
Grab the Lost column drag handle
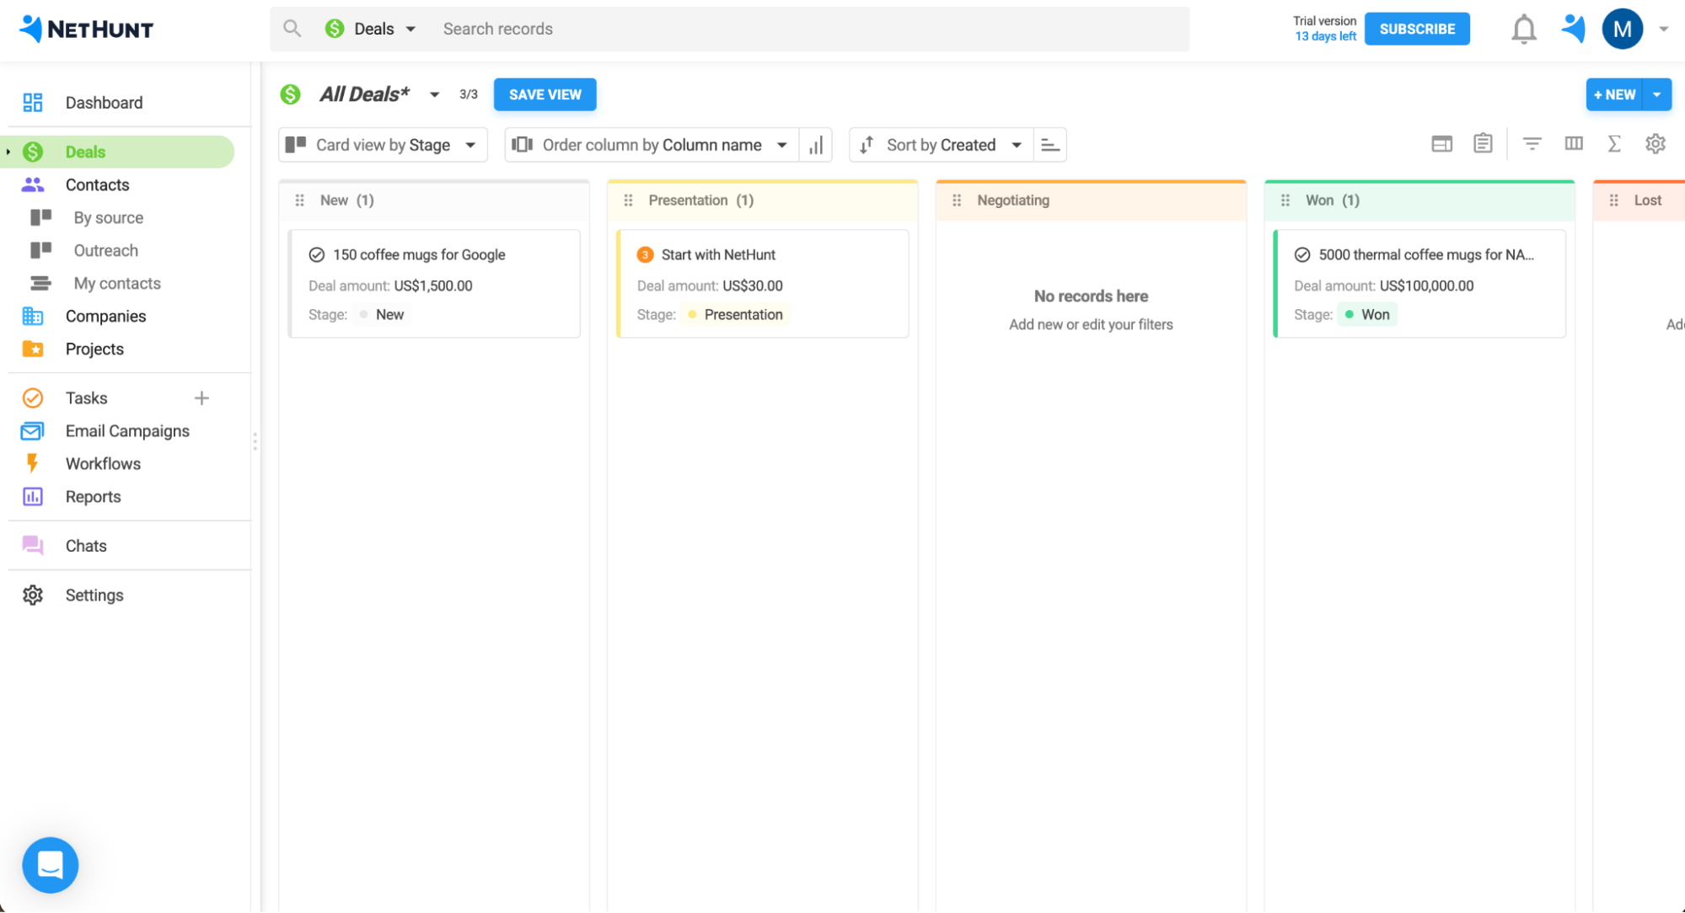point(1614,200)
